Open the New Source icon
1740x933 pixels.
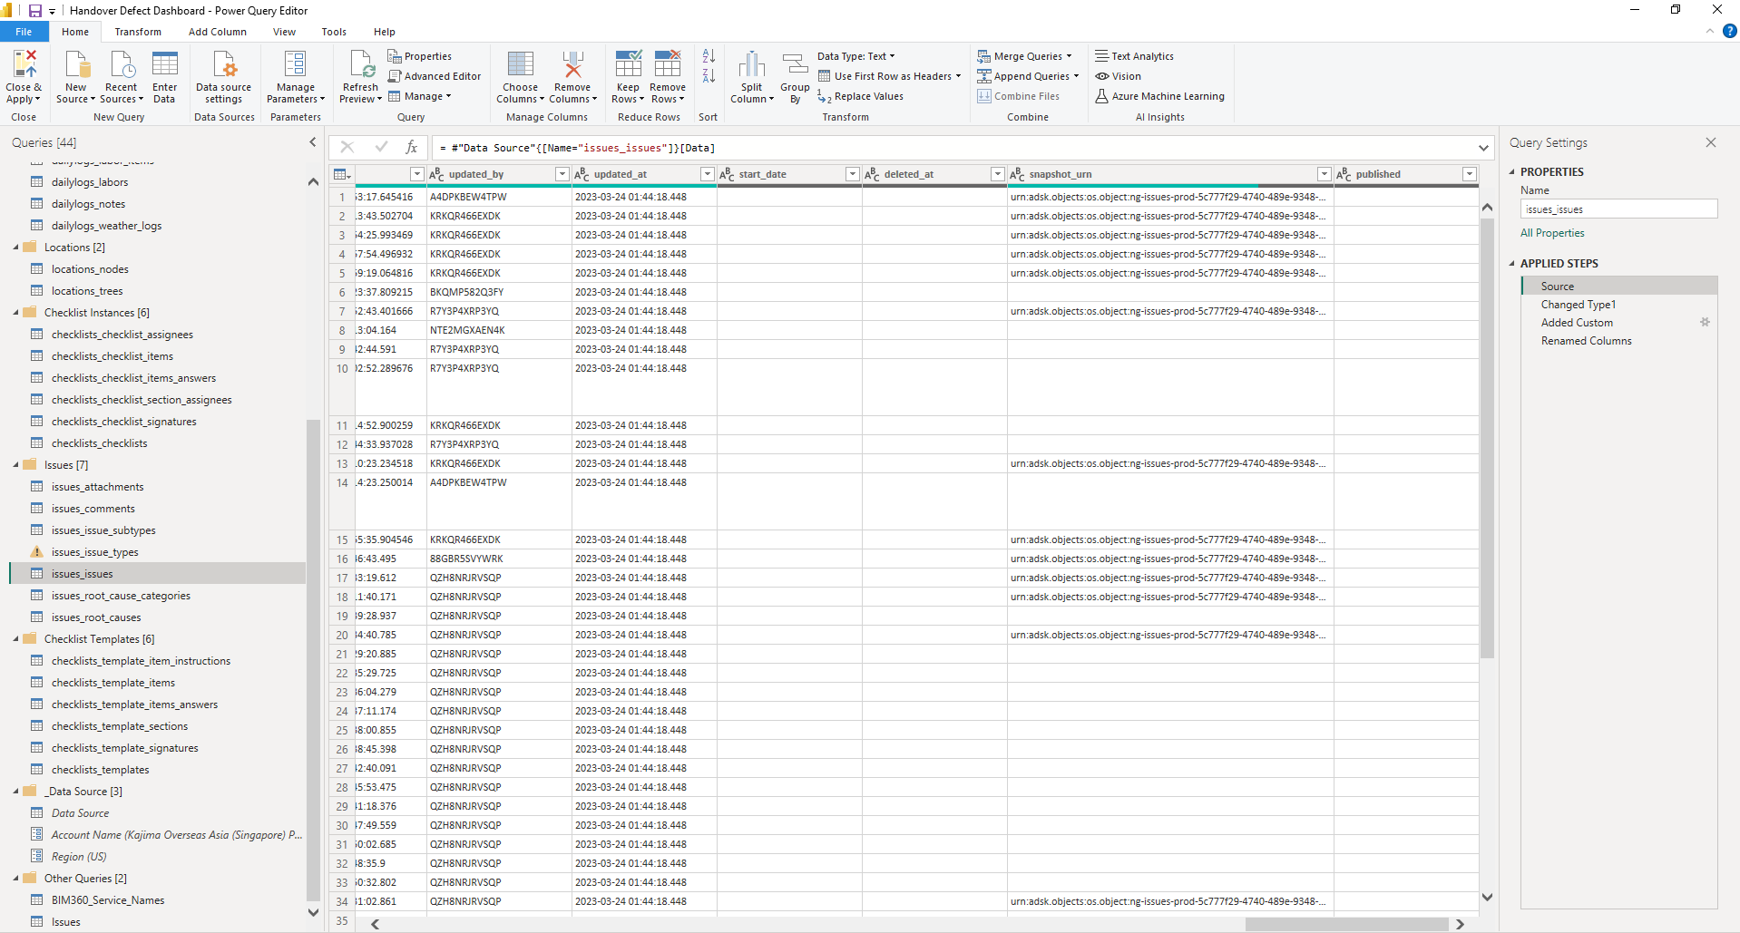(76, 65)
